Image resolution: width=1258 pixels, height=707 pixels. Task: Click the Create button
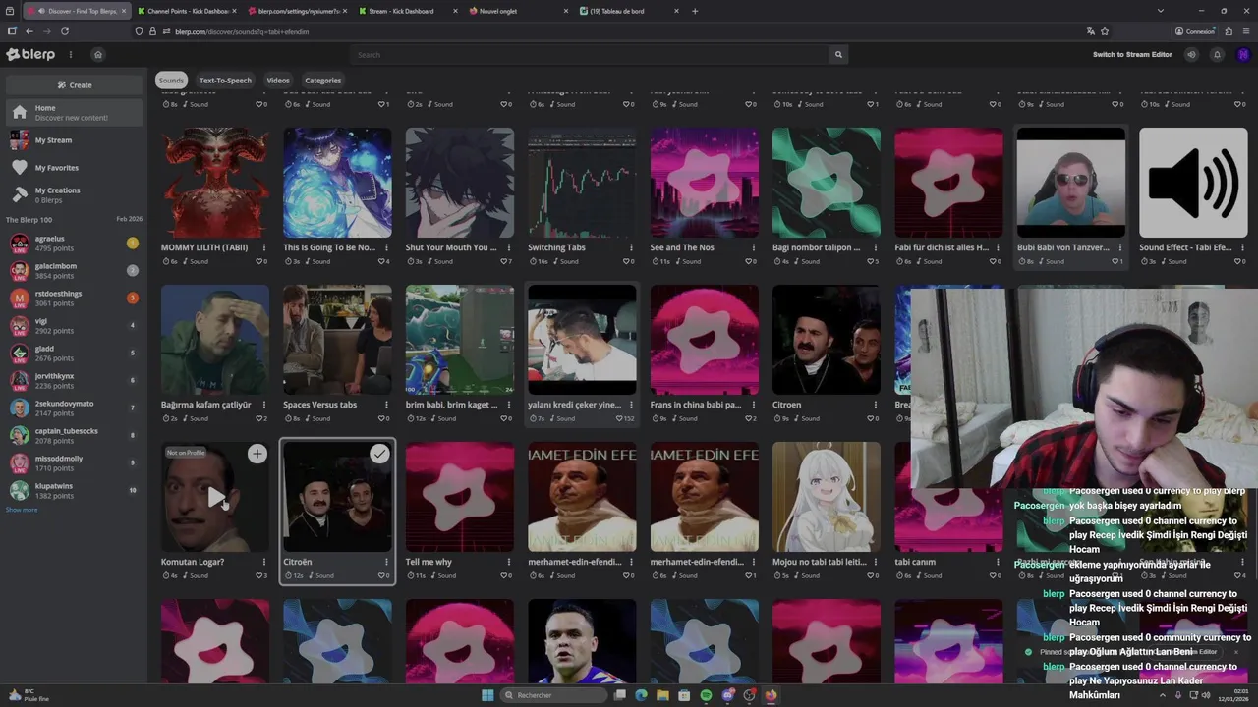pos(75,85)
